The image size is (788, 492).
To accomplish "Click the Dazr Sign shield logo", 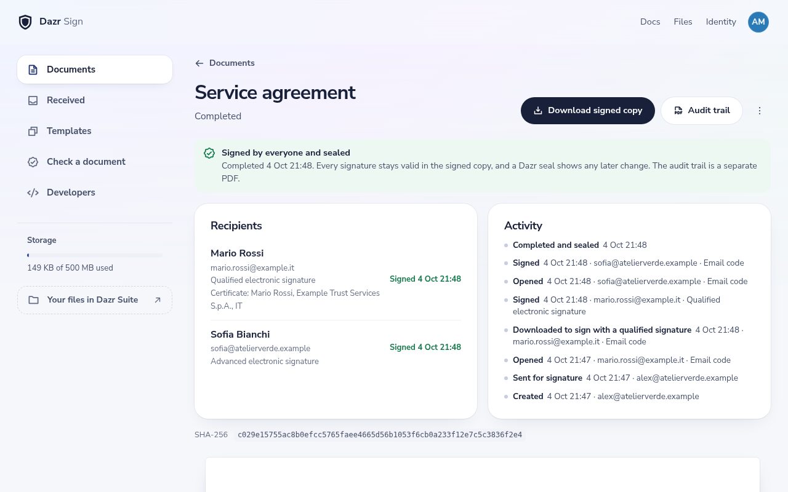I will [25, 22].
